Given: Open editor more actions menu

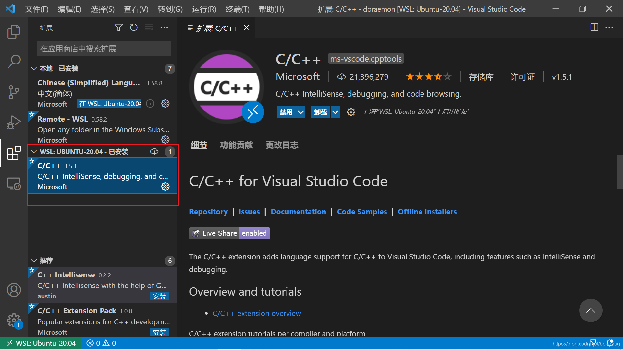Looking at the screenshot, I should pyautogui.click(x=609, y=28).
